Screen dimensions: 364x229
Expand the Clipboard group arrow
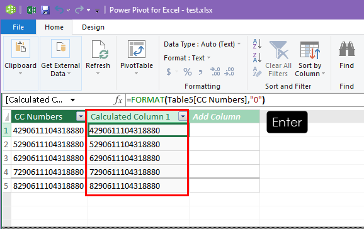pos(20,74)
